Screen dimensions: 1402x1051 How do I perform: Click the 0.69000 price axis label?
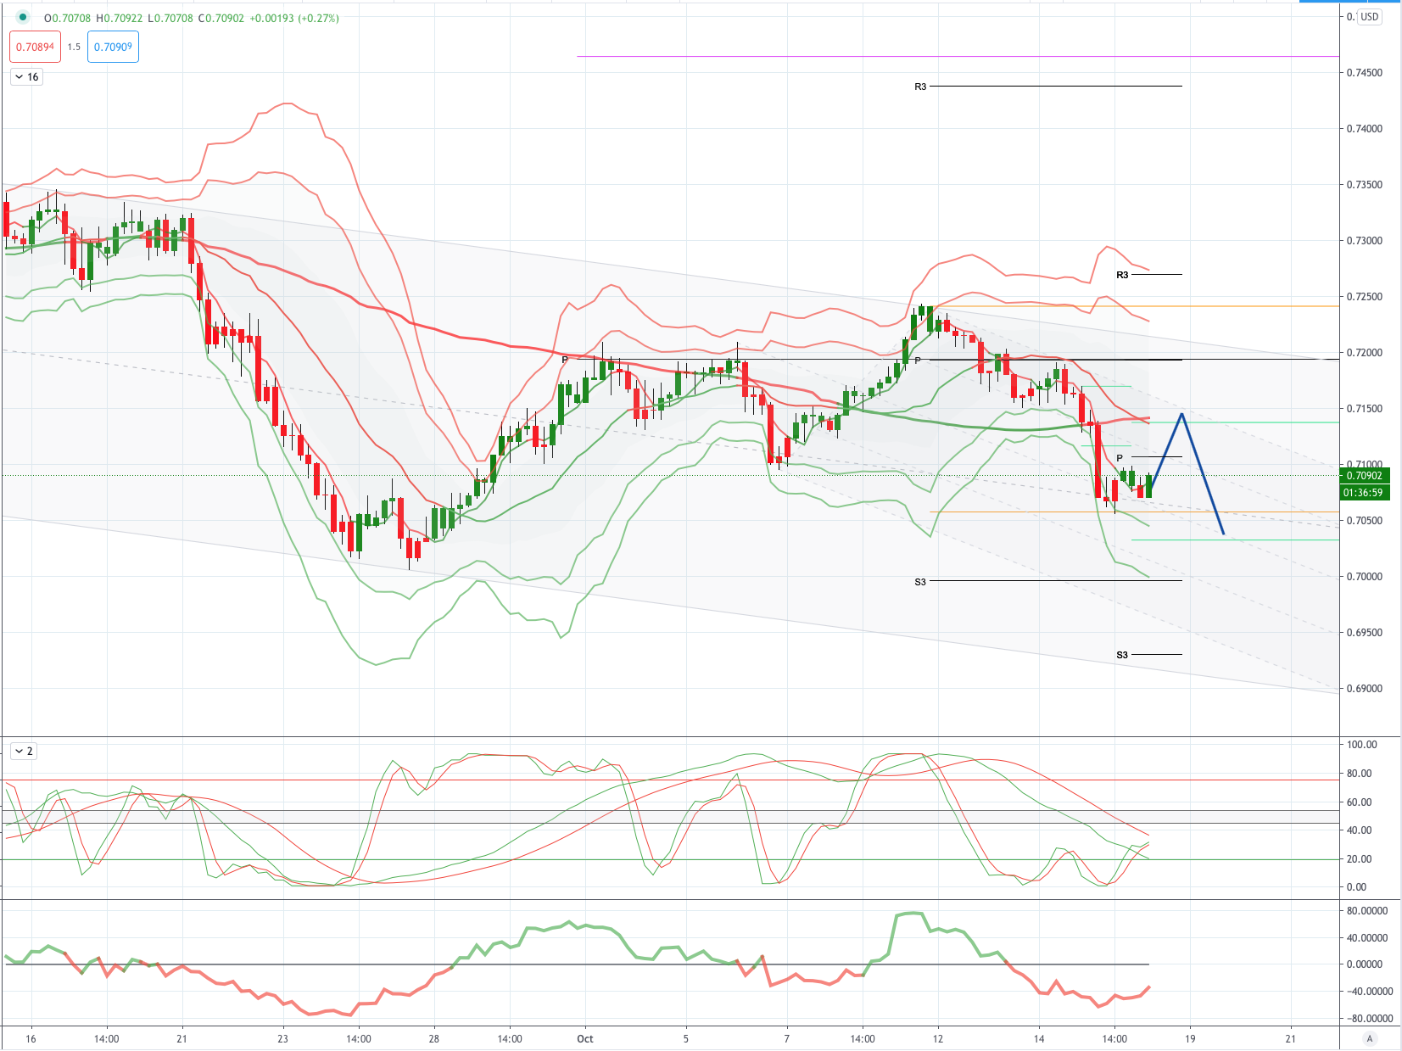1365,689
